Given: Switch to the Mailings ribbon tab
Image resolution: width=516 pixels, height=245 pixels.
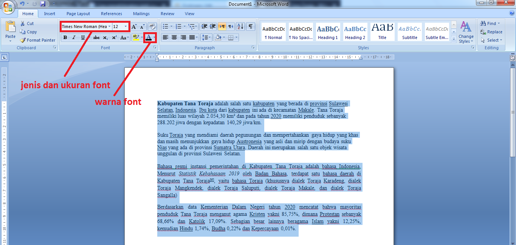Looking at the screenshot, I should pyautogui.click(x=141, y=14).
